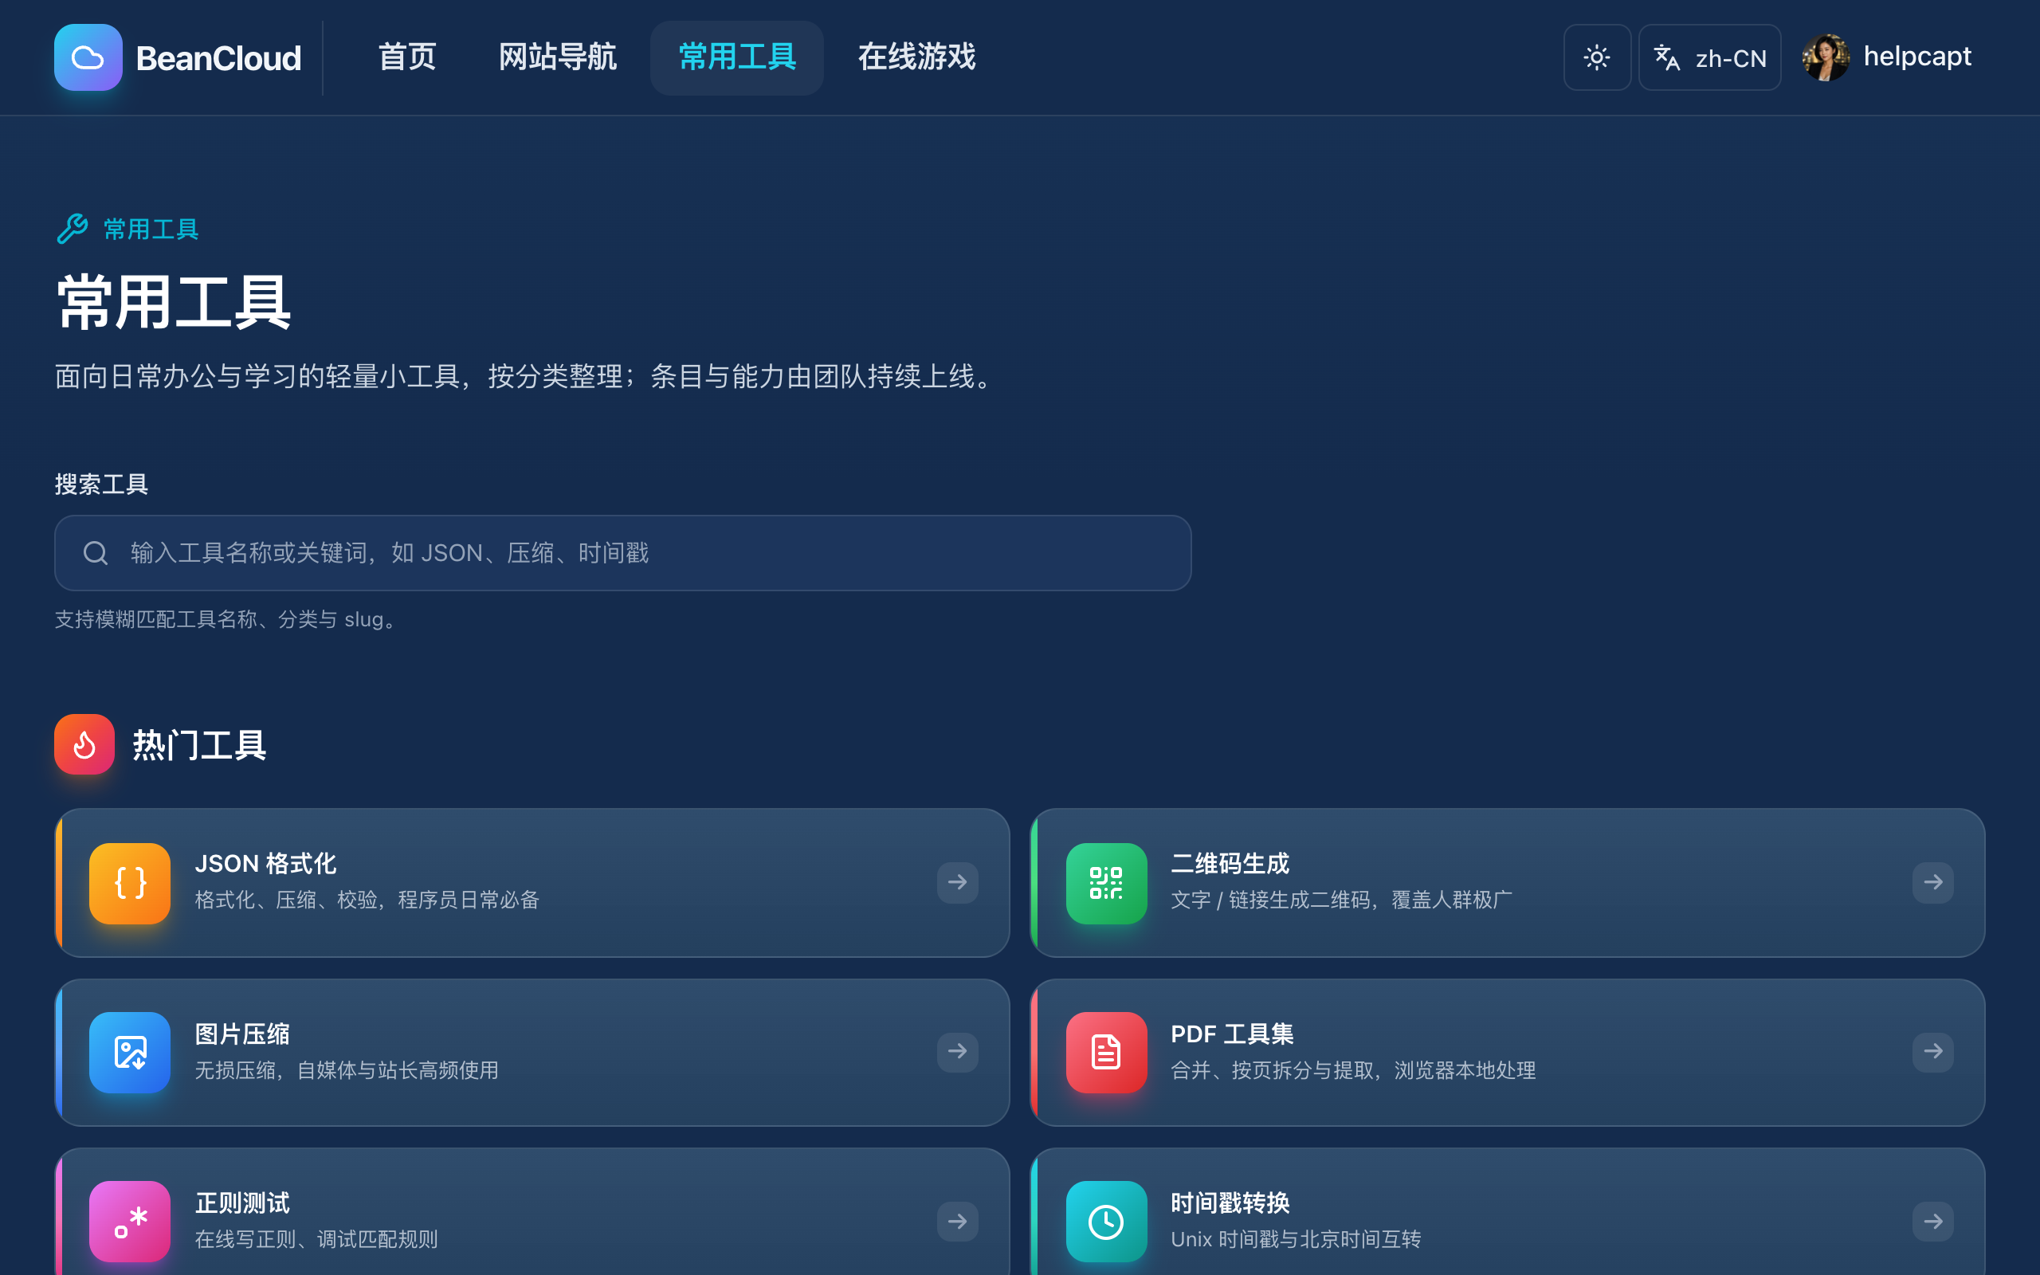Open the zh-CN language dropdown

(x=1709, y=57)
